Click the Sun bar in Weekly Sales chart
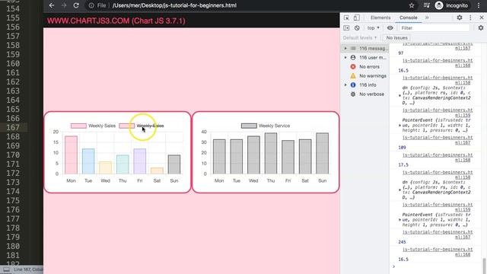 click(174, 164)
